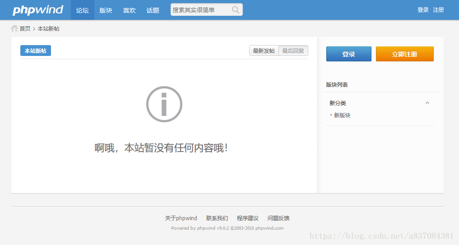Click the 版块列表 sidebar heading
Viewport: 459px width, 245px height.
tap(337, 84)
